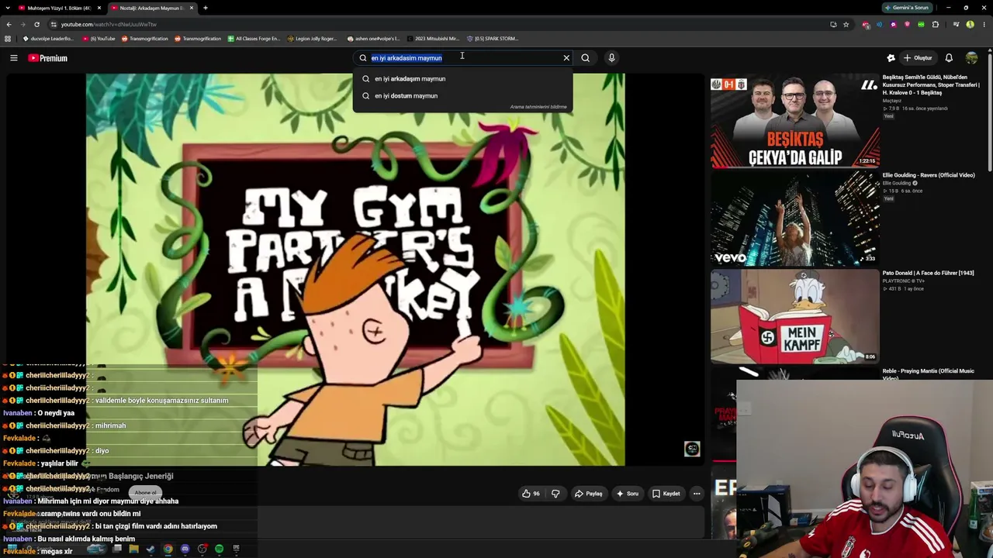Click the Oluştur create button
Image resolution: width=993 pixels, height=558 pixels.
(x=918, y=58)
